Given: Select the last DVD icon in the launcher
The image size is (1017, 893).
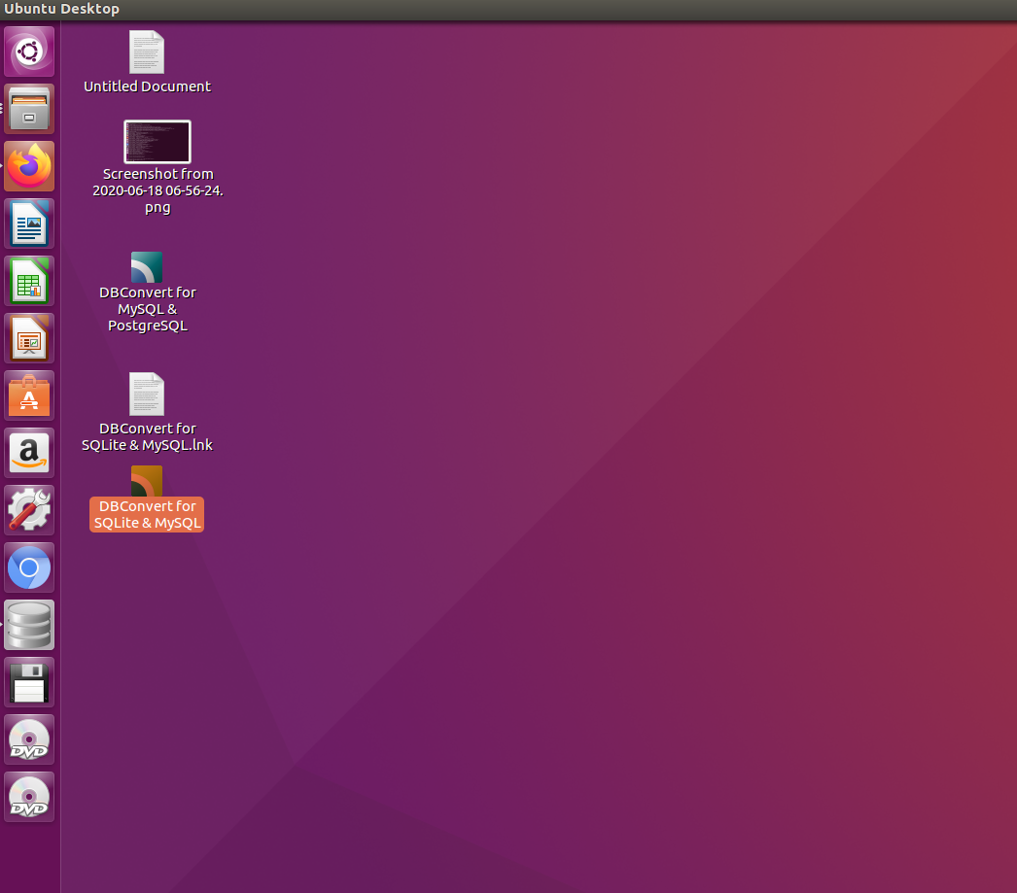Looking at the screenshot, I should [x=29, y=797].
